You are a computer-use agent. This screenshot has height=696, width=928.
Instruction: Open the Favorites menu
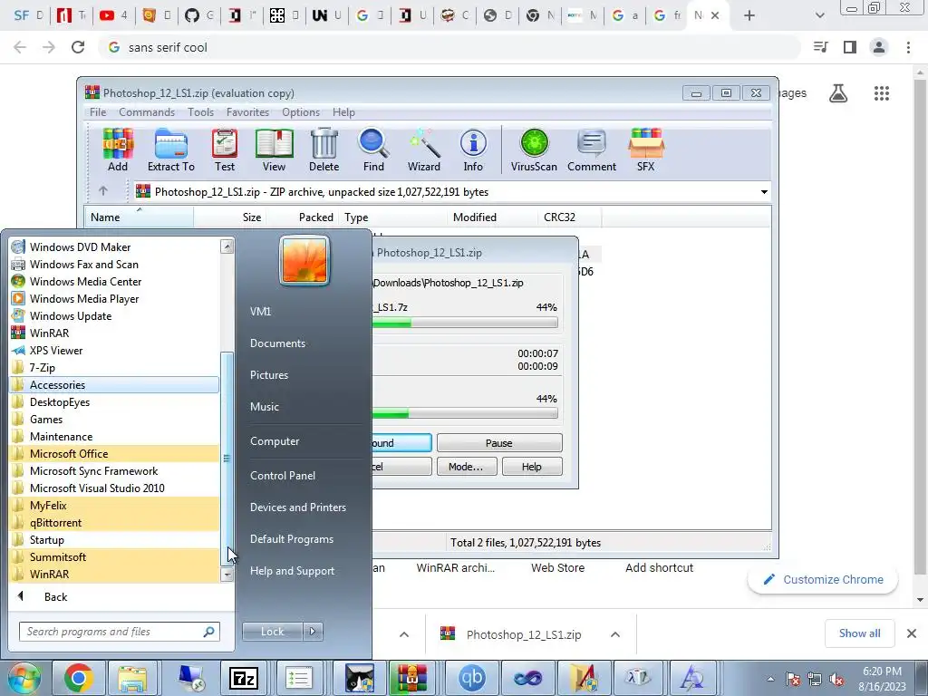pos(247,111)
